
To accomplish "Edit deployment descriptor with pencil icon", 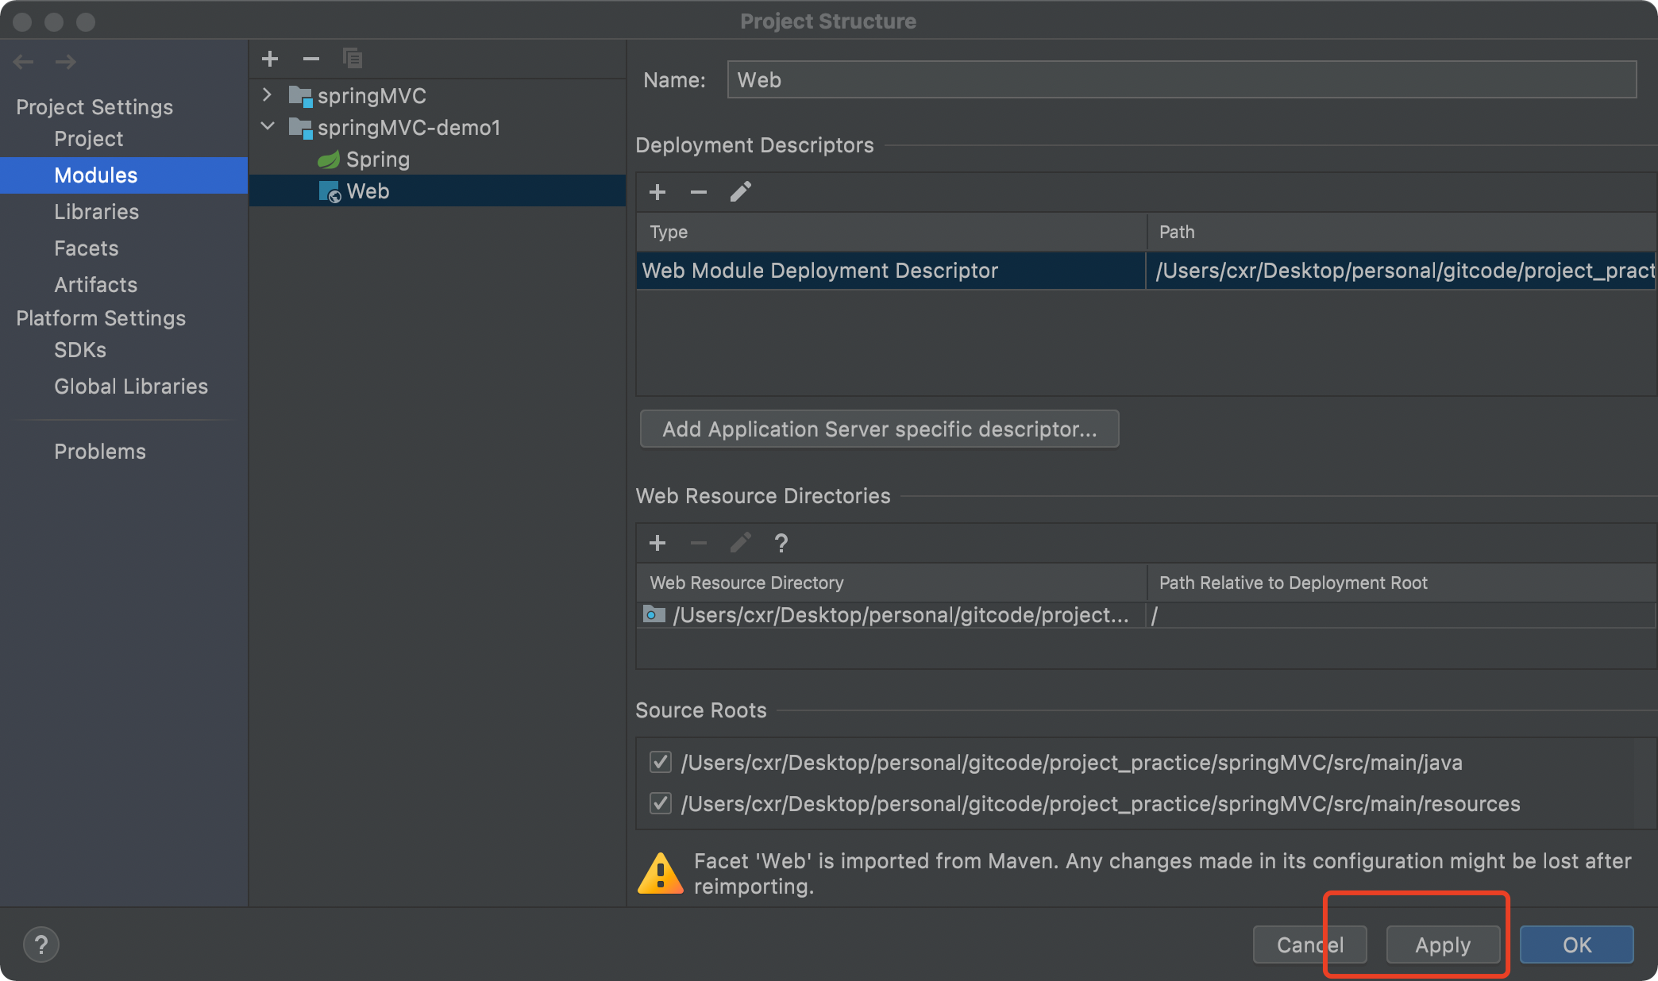I will 740,192.
